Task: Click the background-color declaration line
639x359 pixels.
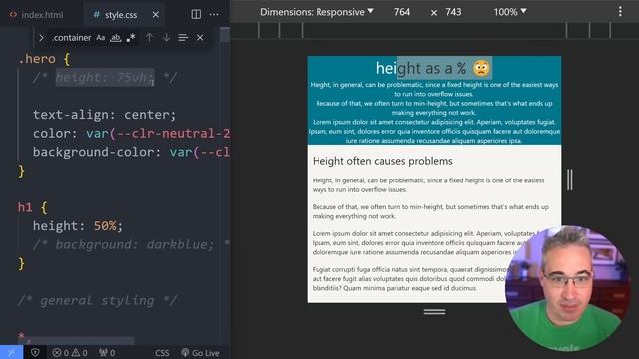Action: 131,152
